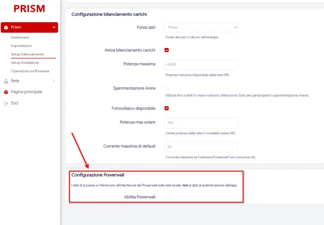Go to Impostazioni in sidebar
The width and height of the screenshot is (324, 225).
pos(21,46)
